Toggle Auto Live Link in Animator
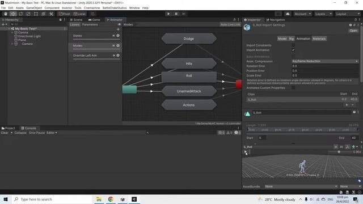Image resolution: width=363 pixels, height=204 pixels. (x=230, y=24)
